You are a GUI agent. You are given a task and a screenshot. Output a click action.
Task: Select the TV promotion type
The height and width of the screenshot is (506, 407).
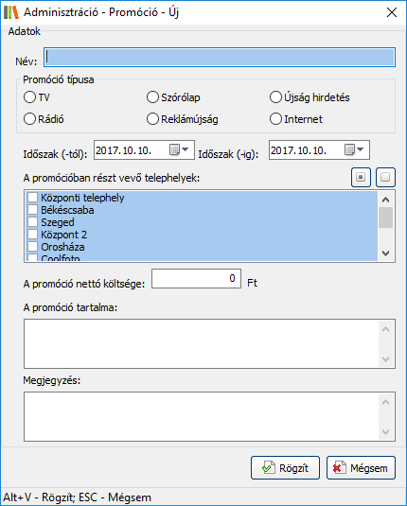click(29, 97)
